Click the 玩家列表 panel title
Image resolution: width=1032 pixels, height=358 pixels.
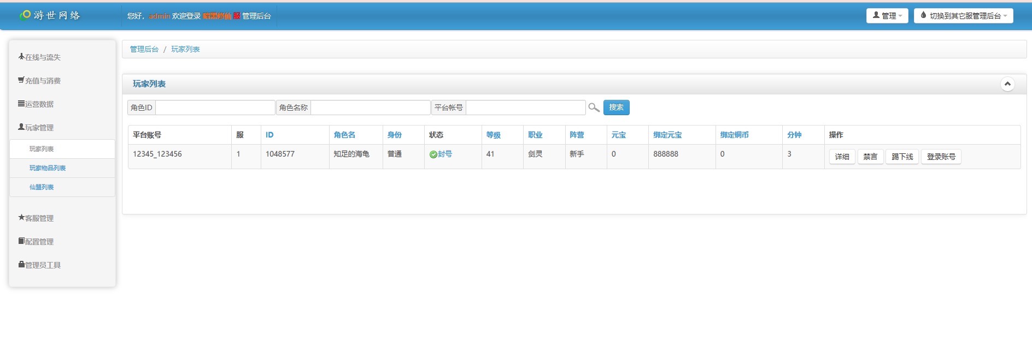(x=149, y=83)
